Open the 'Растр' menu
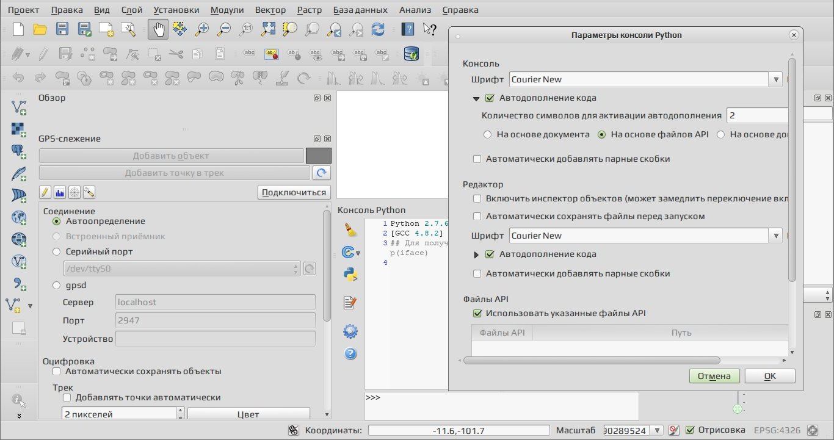 pos(310,10)
